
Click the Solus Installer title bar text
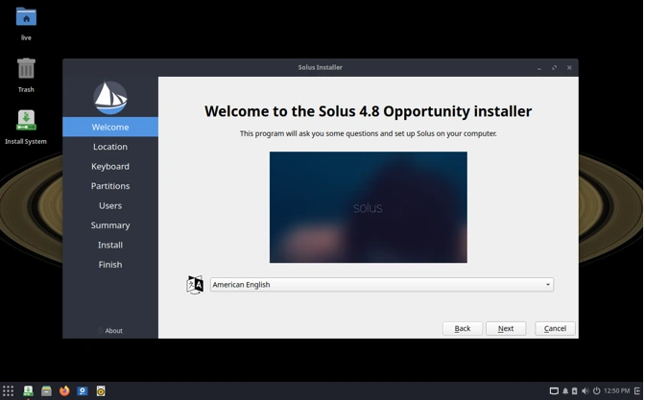click(320, 67)
